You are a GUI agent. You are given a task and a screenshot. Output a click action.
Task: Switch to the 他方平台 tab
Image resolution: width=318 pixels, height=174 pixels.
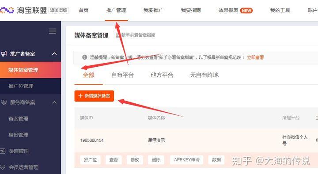(x=162, y=75)
